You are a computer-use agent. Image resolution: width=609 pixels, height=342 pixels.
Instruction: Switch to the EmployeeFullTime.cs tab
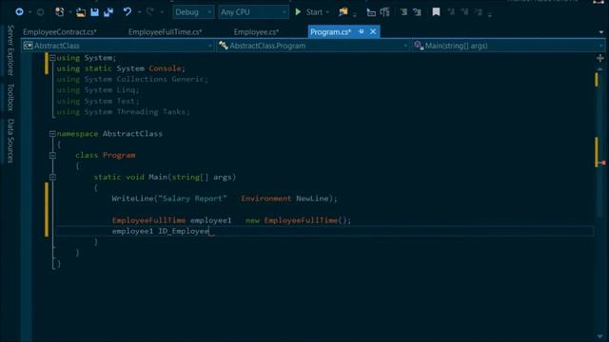tap(165, 32)
